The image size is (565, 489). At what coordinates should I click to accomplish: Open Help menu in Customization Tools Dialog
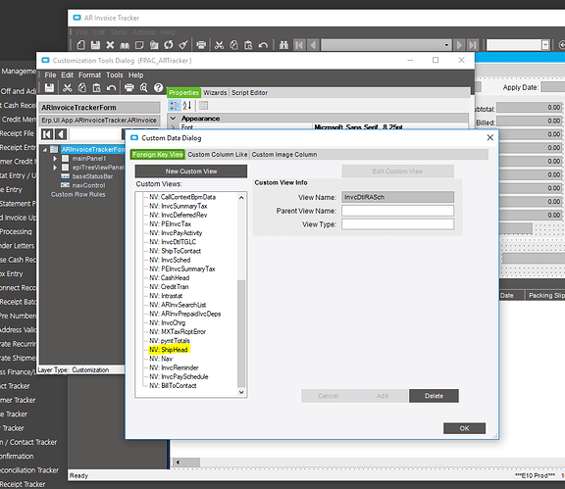point(135,74)
